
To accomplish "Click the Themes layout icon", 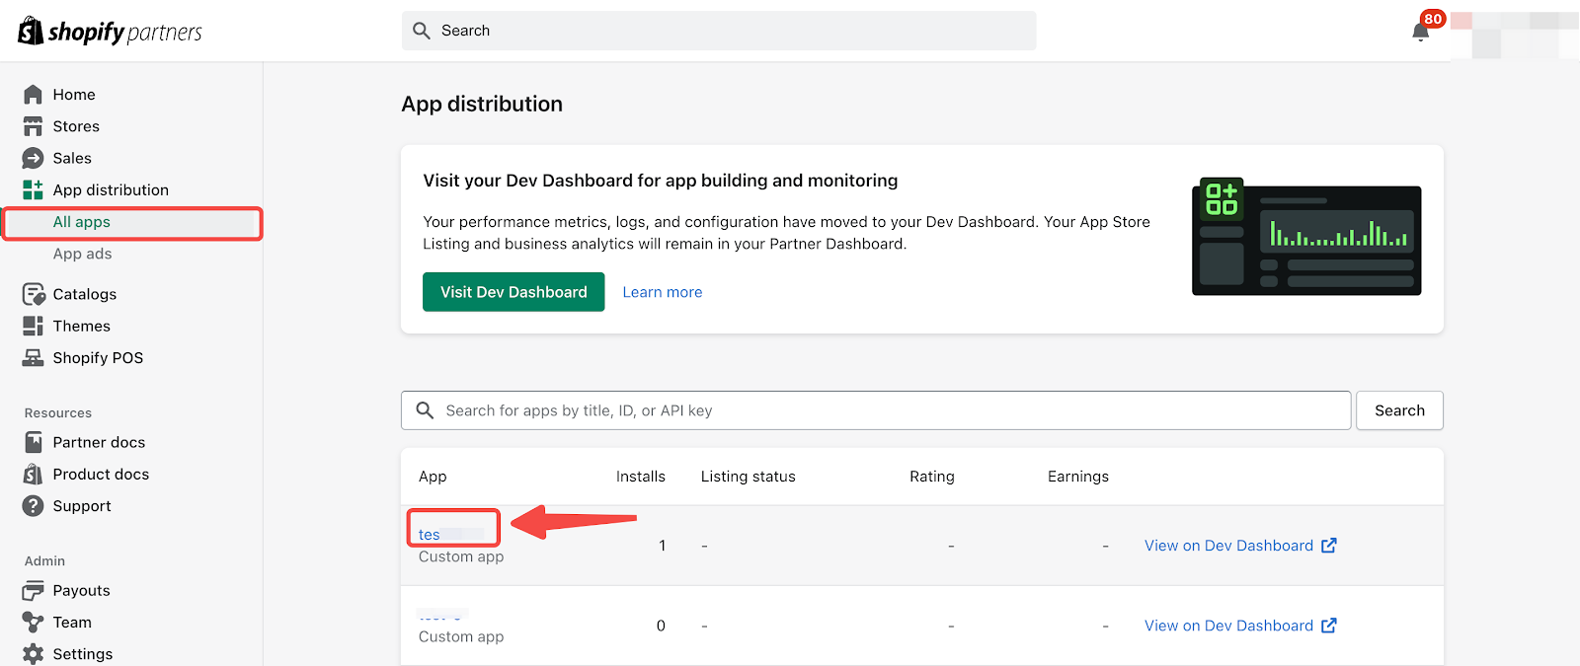I will tap(33, 326).
